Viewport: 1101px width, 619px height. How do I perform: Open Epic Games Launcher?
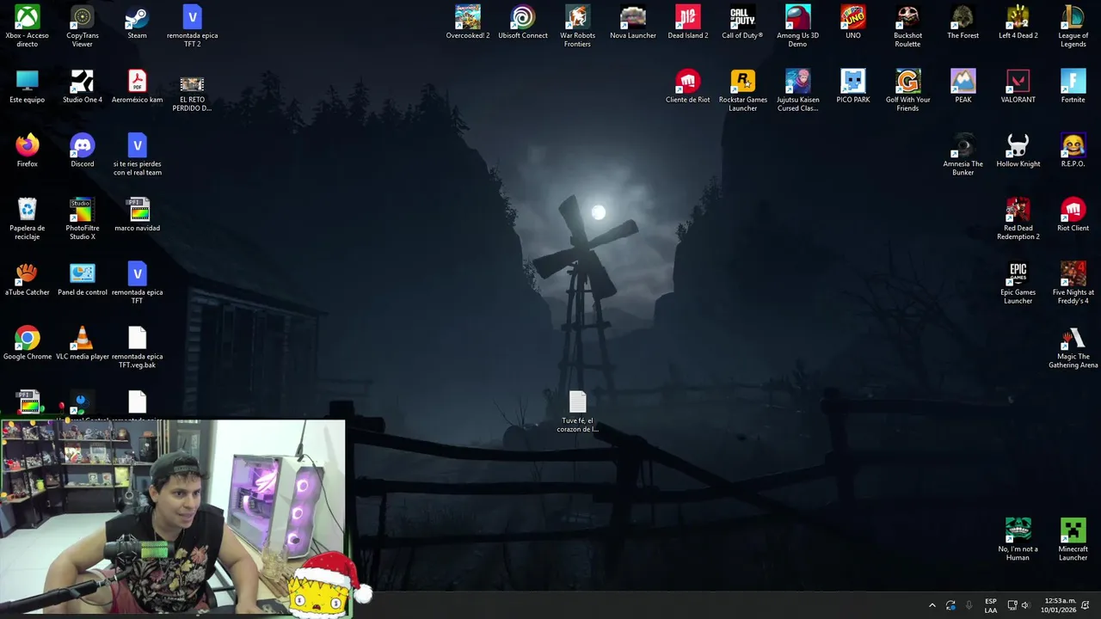point(1018,273)
